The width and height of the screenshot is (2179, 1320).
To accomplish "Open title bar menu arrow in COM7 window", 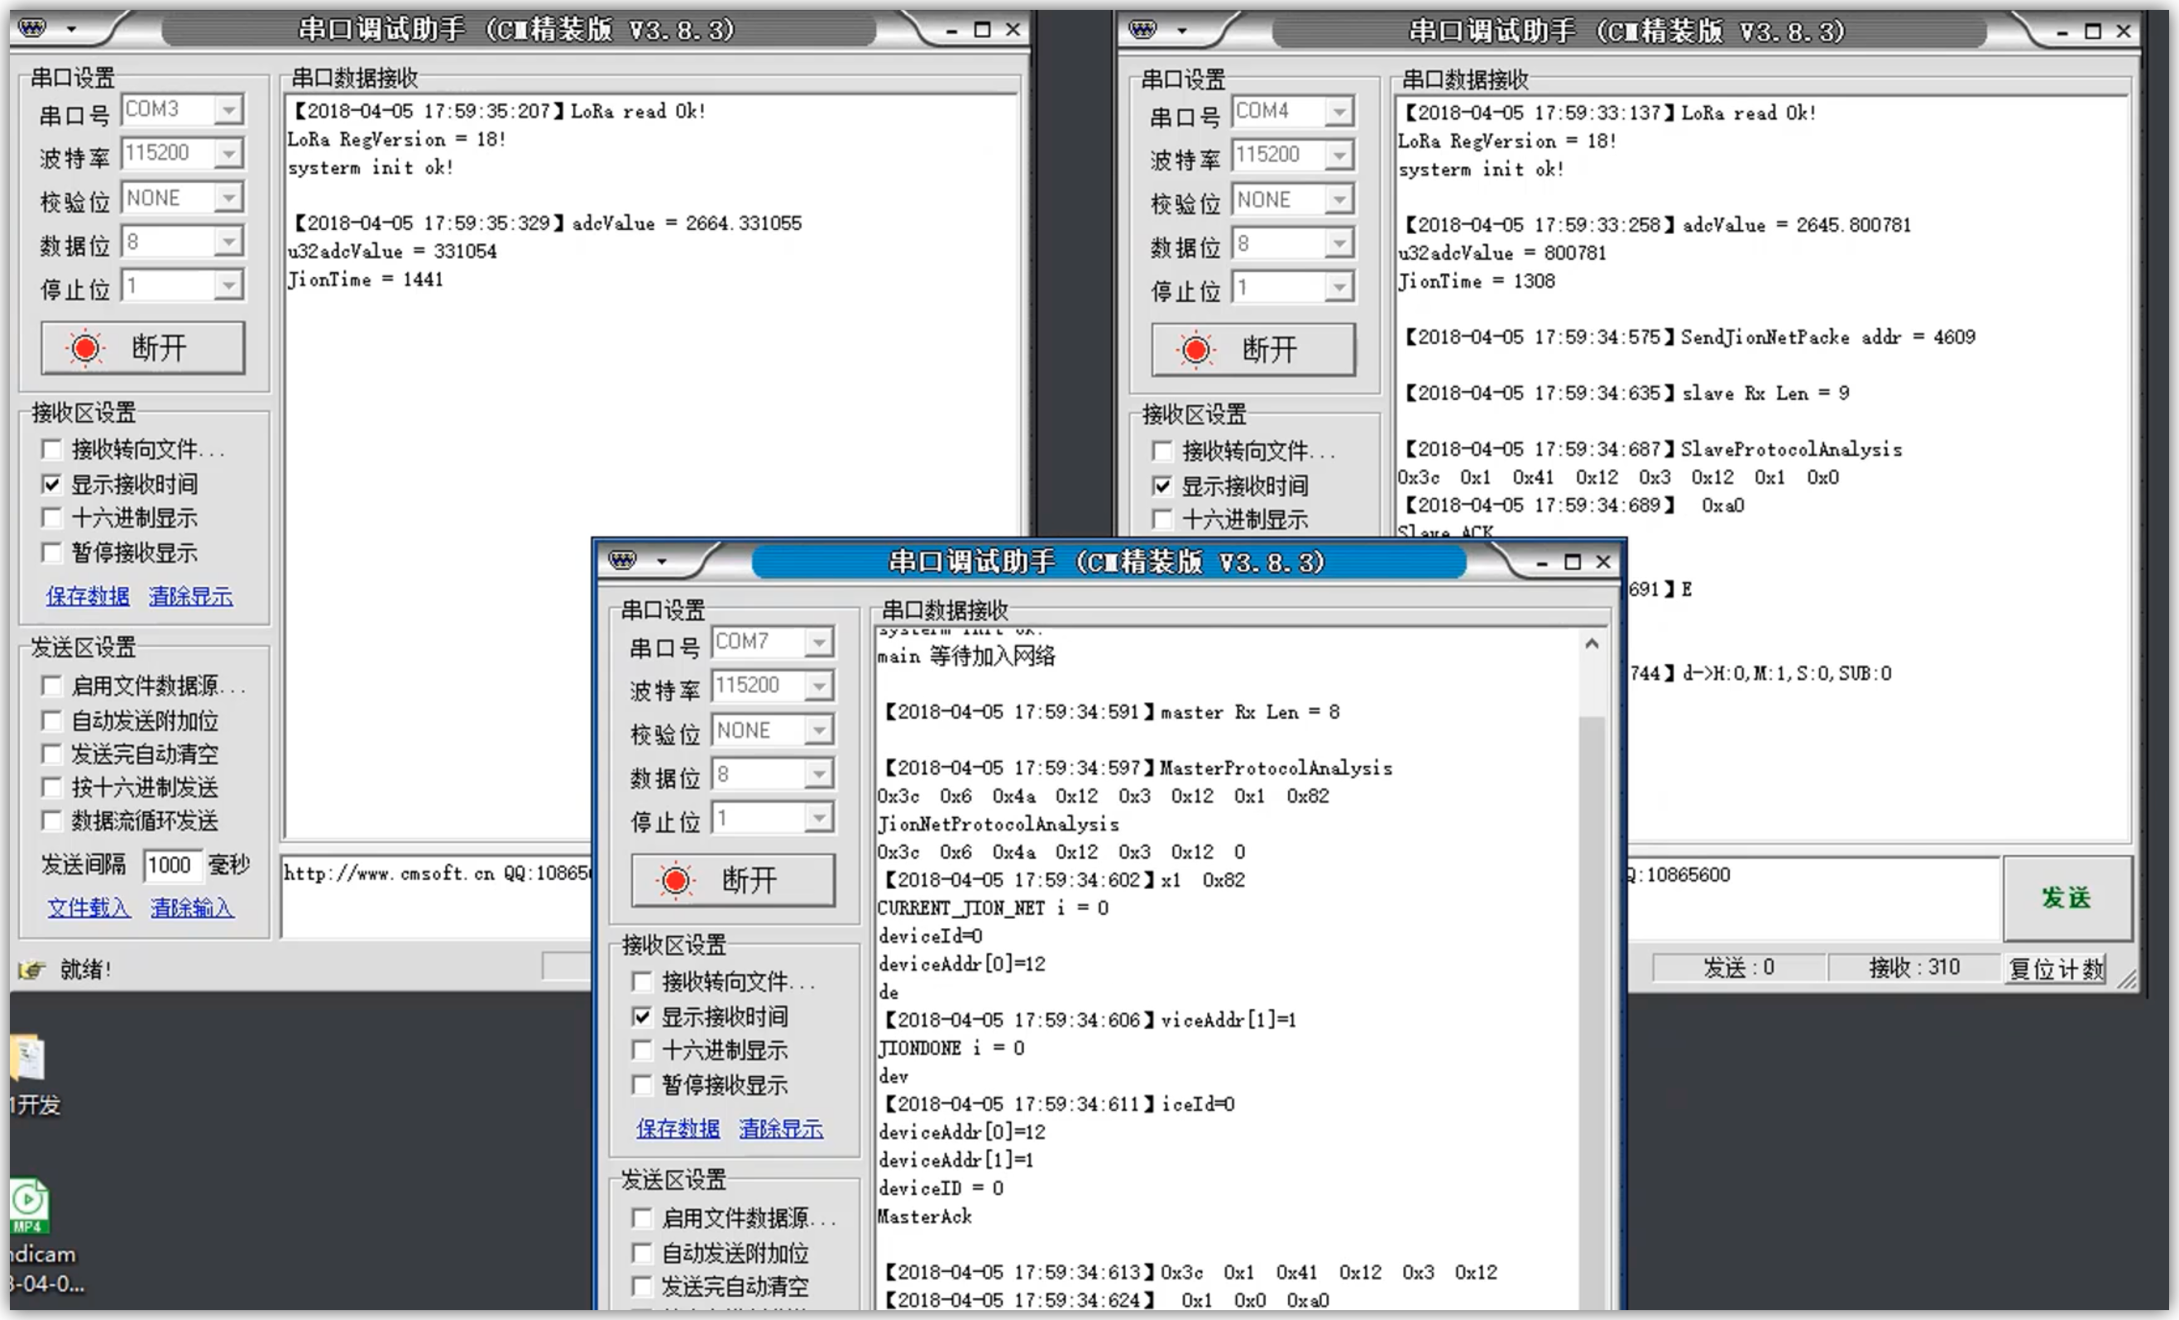I will click(x=662, y=562).
